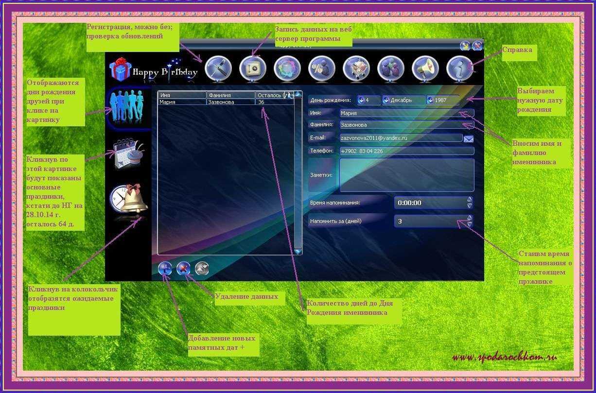Click the bell clock upcoming holidays icon
Viewport: 596px width, 393px height.
click(128, 199)
